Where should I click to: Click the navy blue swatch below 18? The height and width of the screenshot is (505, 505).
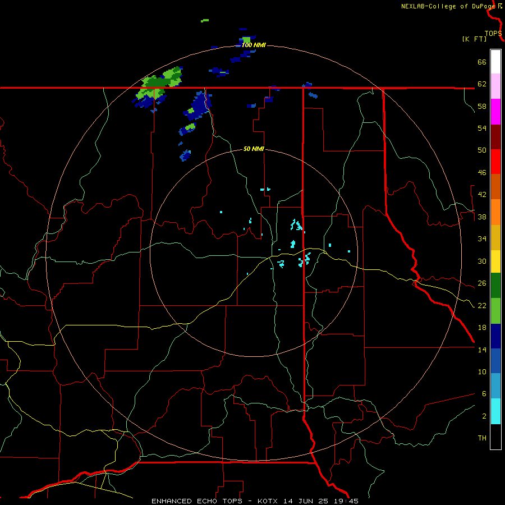coord(495,336)
